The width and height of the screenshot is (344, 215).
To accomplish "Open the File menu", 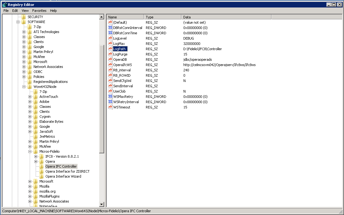I will [6, 11].
